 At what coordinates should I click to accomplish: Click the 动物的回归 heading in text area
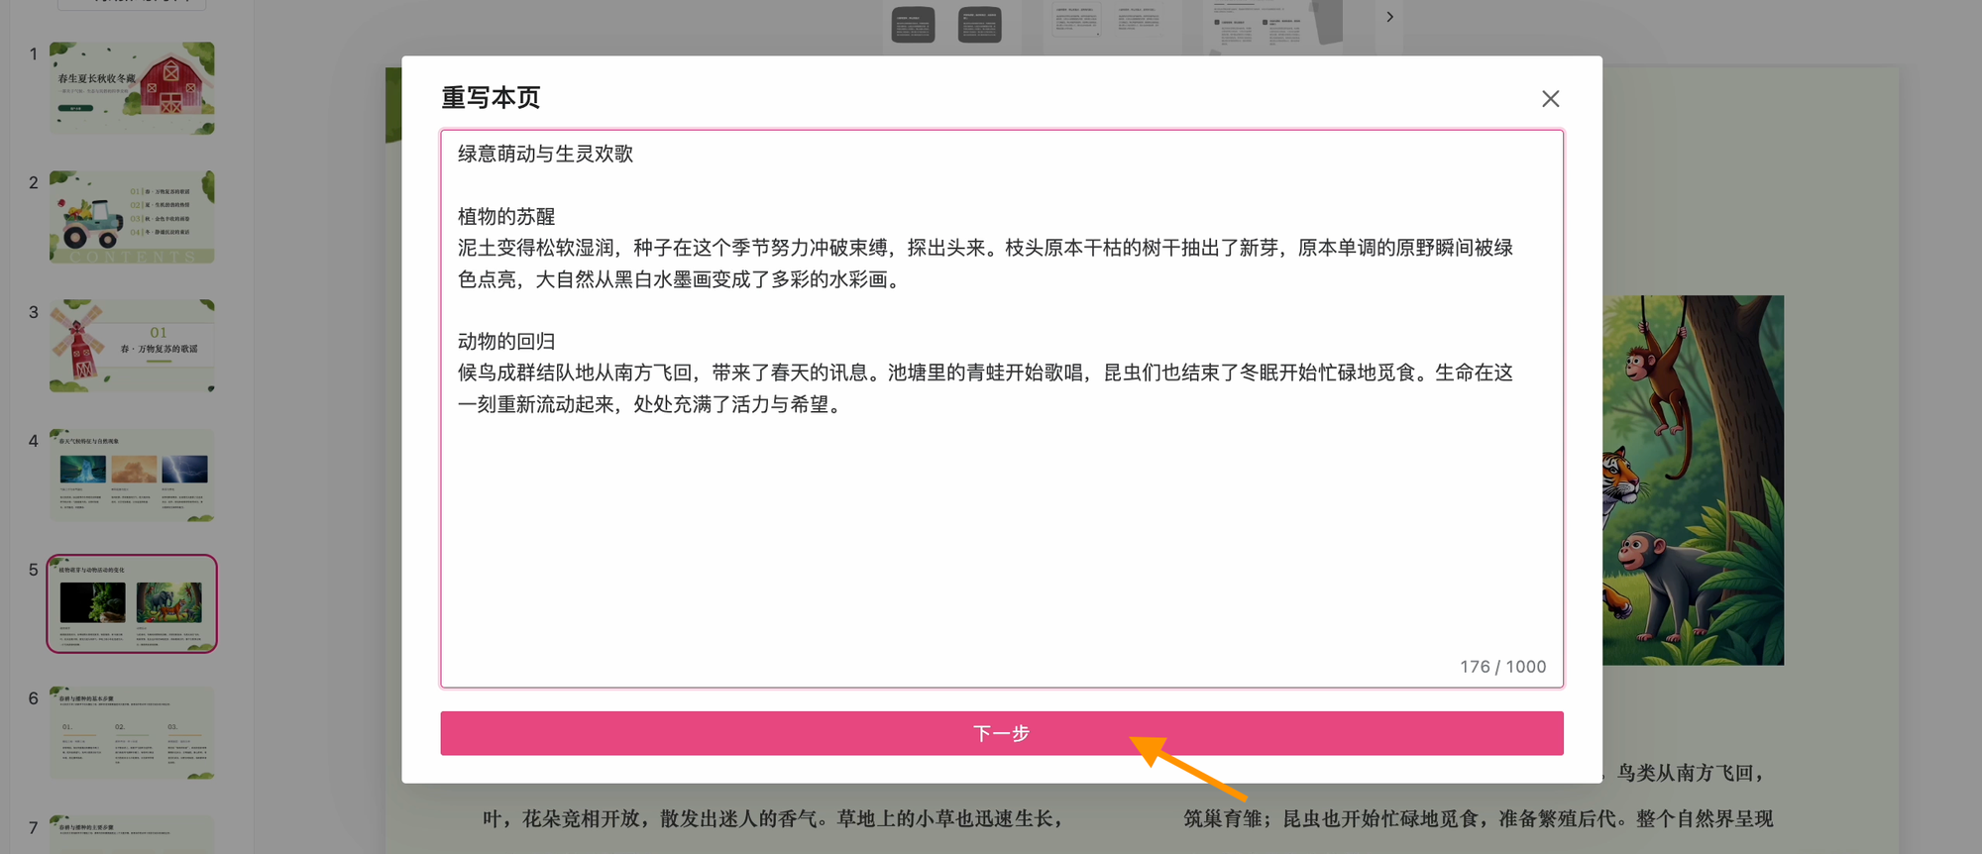(506, 342)
